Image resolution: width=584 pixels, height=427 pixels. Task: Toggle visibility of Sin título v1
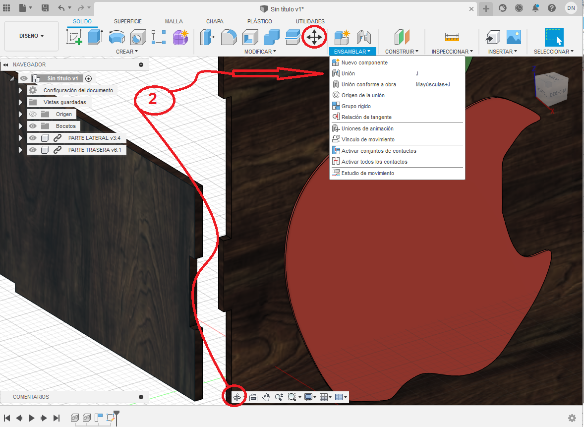pyautogui.click(x=24, y=78)
